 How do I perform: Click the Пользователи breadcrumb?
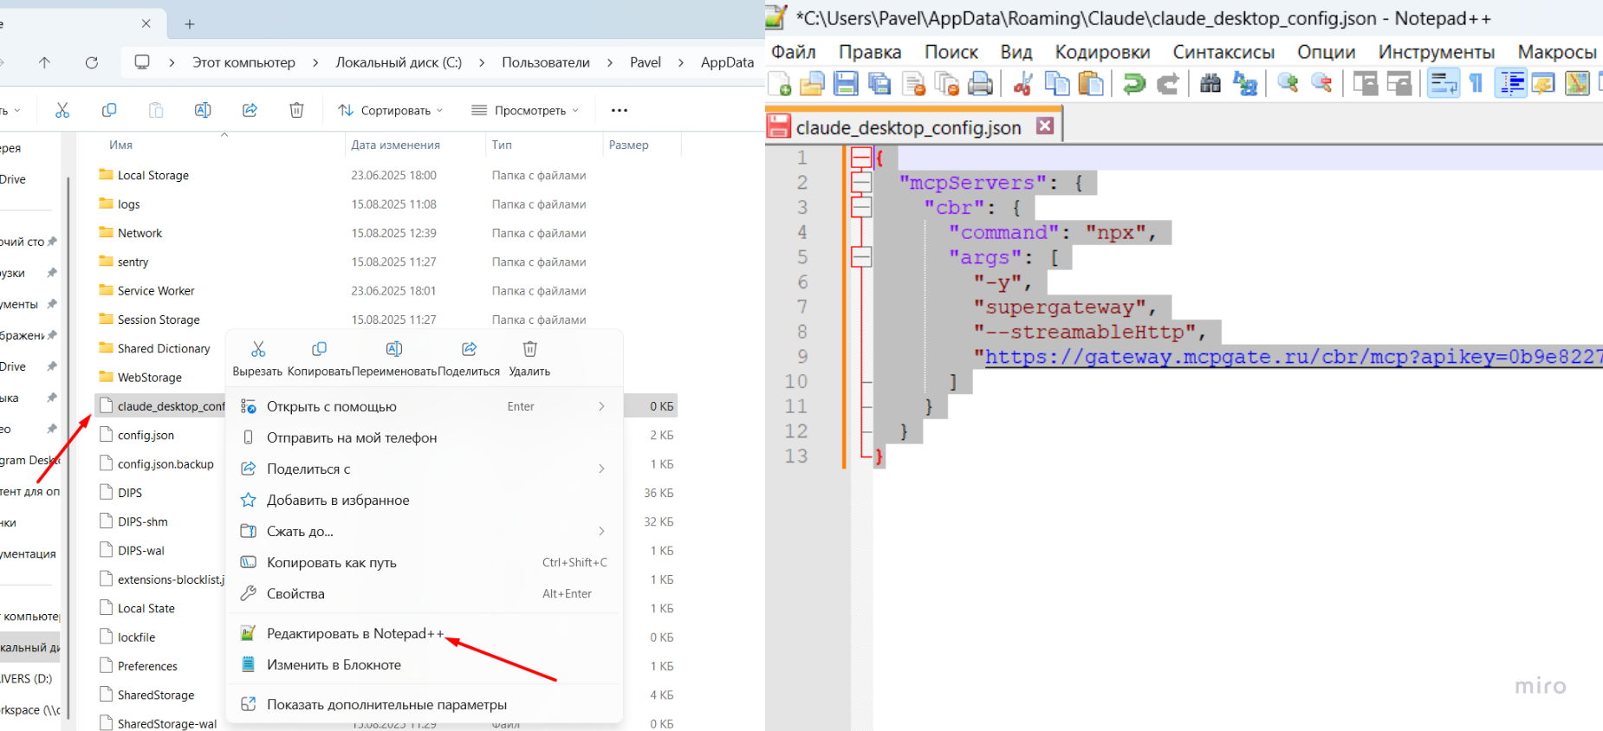(x=546, y=62)
